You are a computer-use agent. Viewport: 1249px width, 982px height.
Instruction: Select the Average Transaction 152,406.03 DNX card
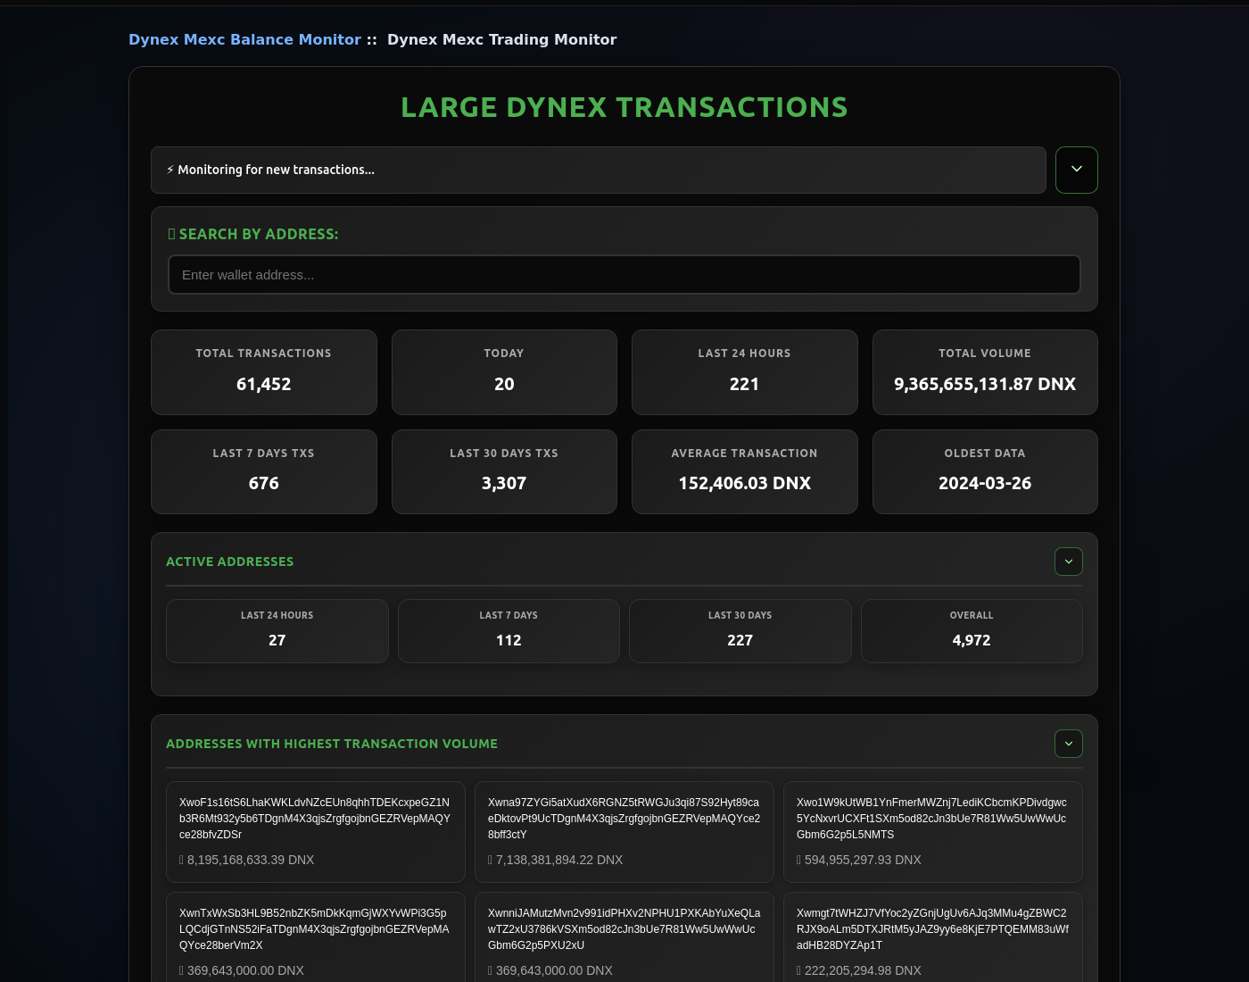tap(745, 472)
